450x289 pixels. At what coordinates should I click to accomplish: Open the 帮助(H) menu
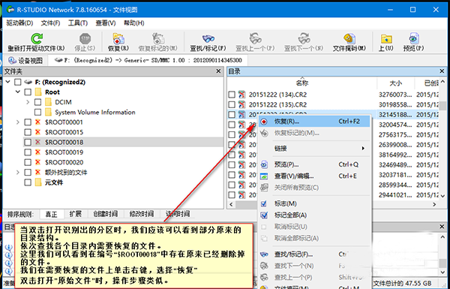tap(133, 23)
